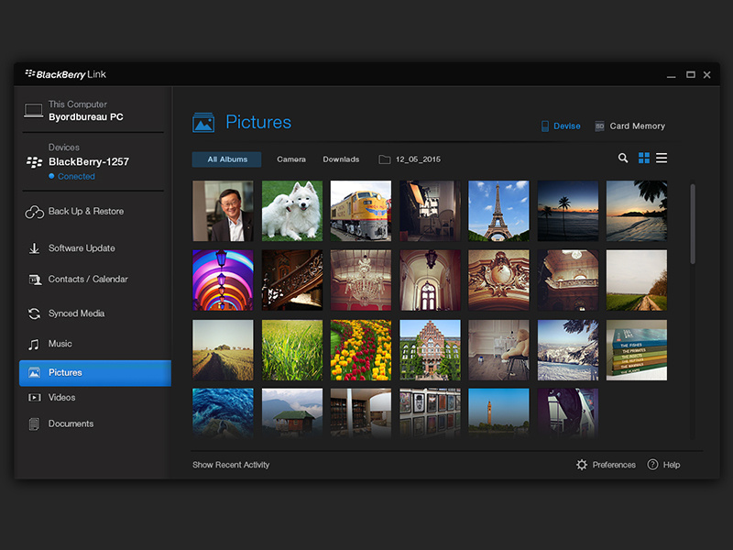Switch to list view layout
This screenshot has width=733, height=550.
(662, 159)
